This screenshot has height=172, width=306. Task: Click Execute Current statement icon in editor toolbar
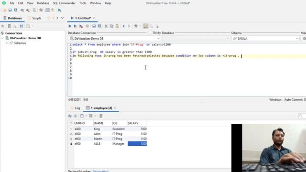pyautogui.click(x=76, y=26)
